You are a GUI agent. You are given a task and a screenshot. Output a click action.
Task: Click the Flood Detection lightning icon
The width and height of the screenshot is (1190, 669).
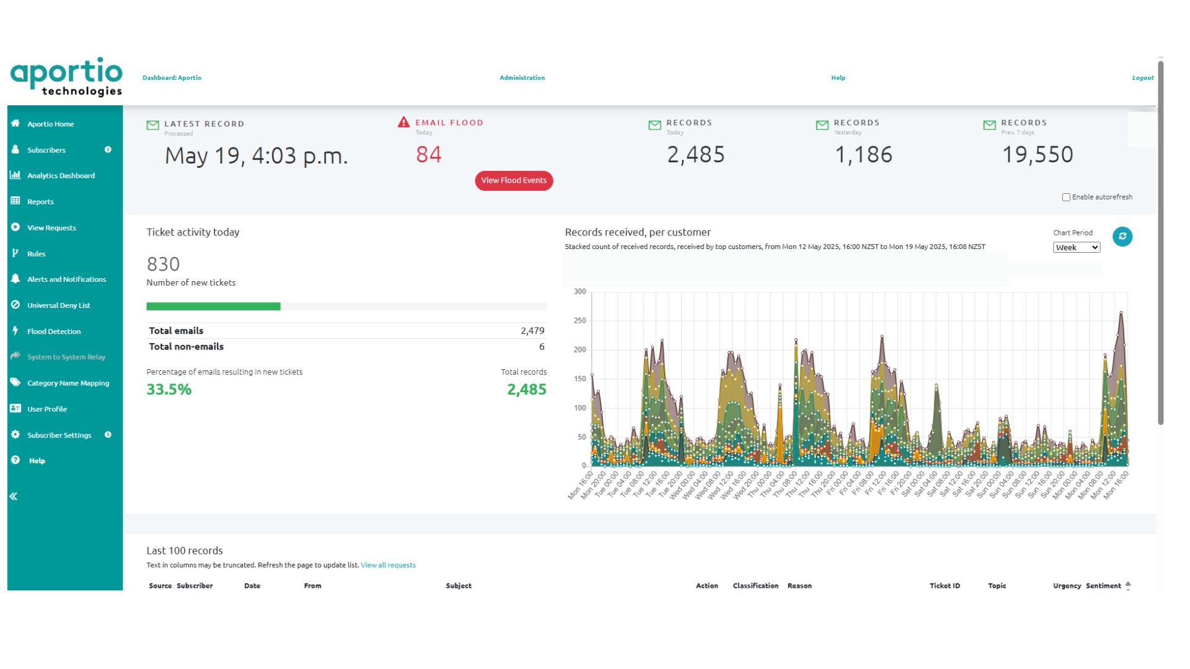tap(15, 331)
